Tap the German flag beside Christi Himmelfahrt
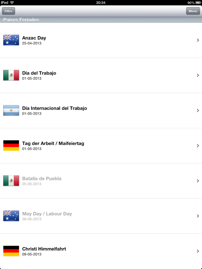Screen dimensions: 202x269 pyautogui.click(x=11, y=251)
